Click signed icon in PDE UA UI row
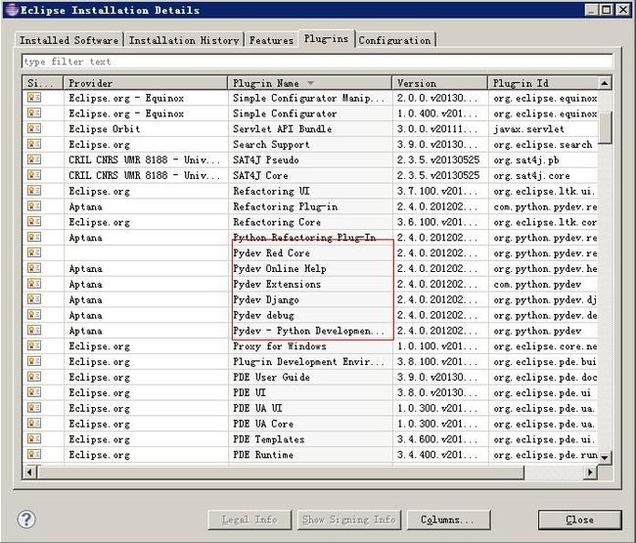 tap(34, 408)
